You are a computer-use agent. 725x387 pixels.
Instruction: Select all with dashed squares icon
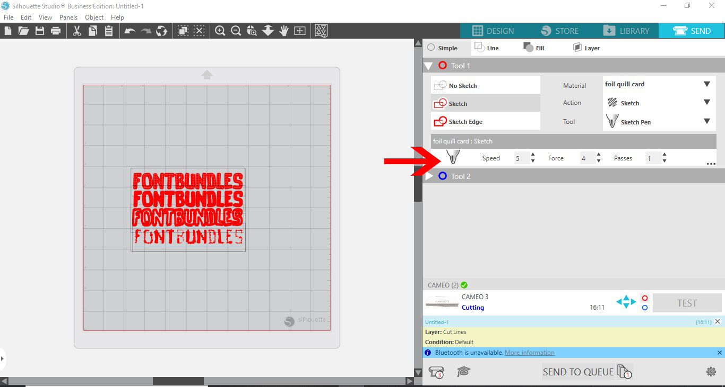click(x=183, y=31)
